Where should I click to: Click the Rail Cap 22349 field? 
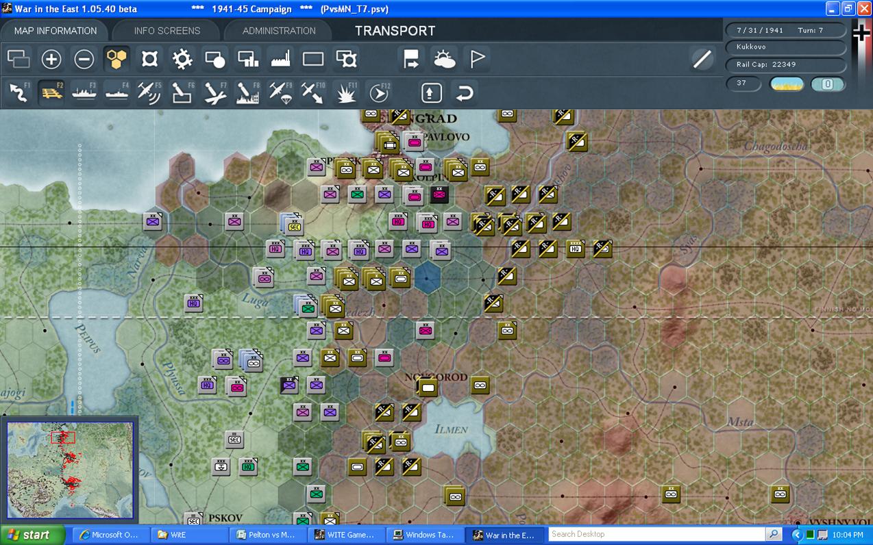(x=786, y=65)
